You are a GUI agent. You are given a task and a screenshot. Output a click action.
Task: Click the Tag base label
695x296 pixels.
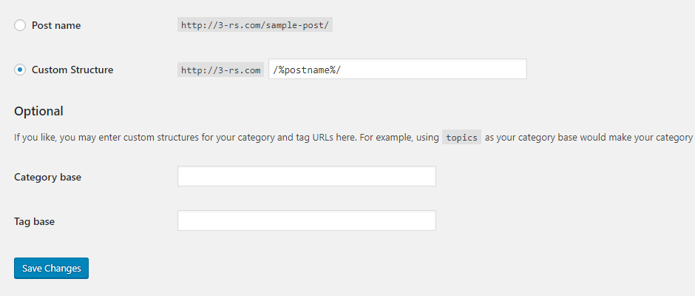35,221
